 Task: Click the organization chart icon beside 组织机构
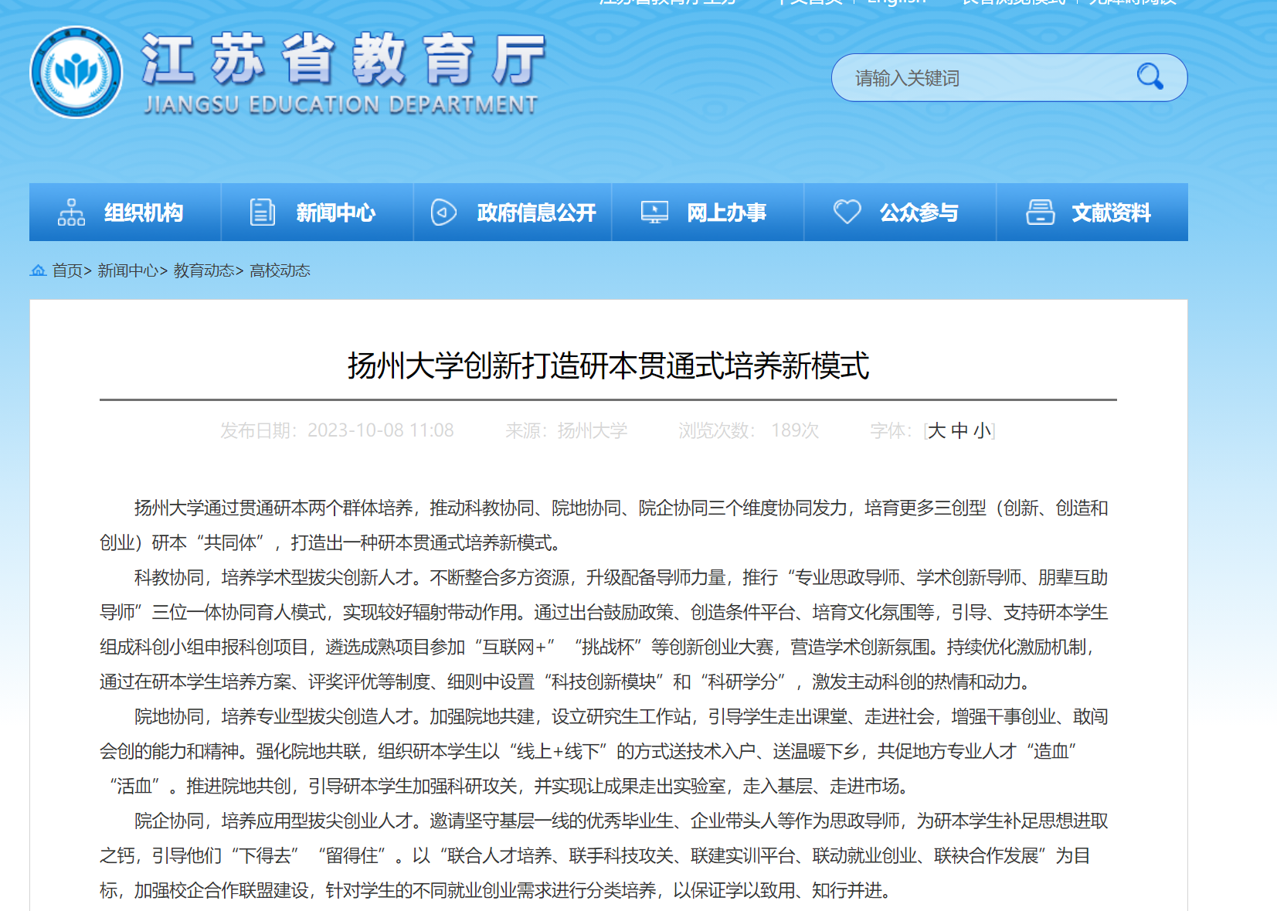tap(71, 212)
